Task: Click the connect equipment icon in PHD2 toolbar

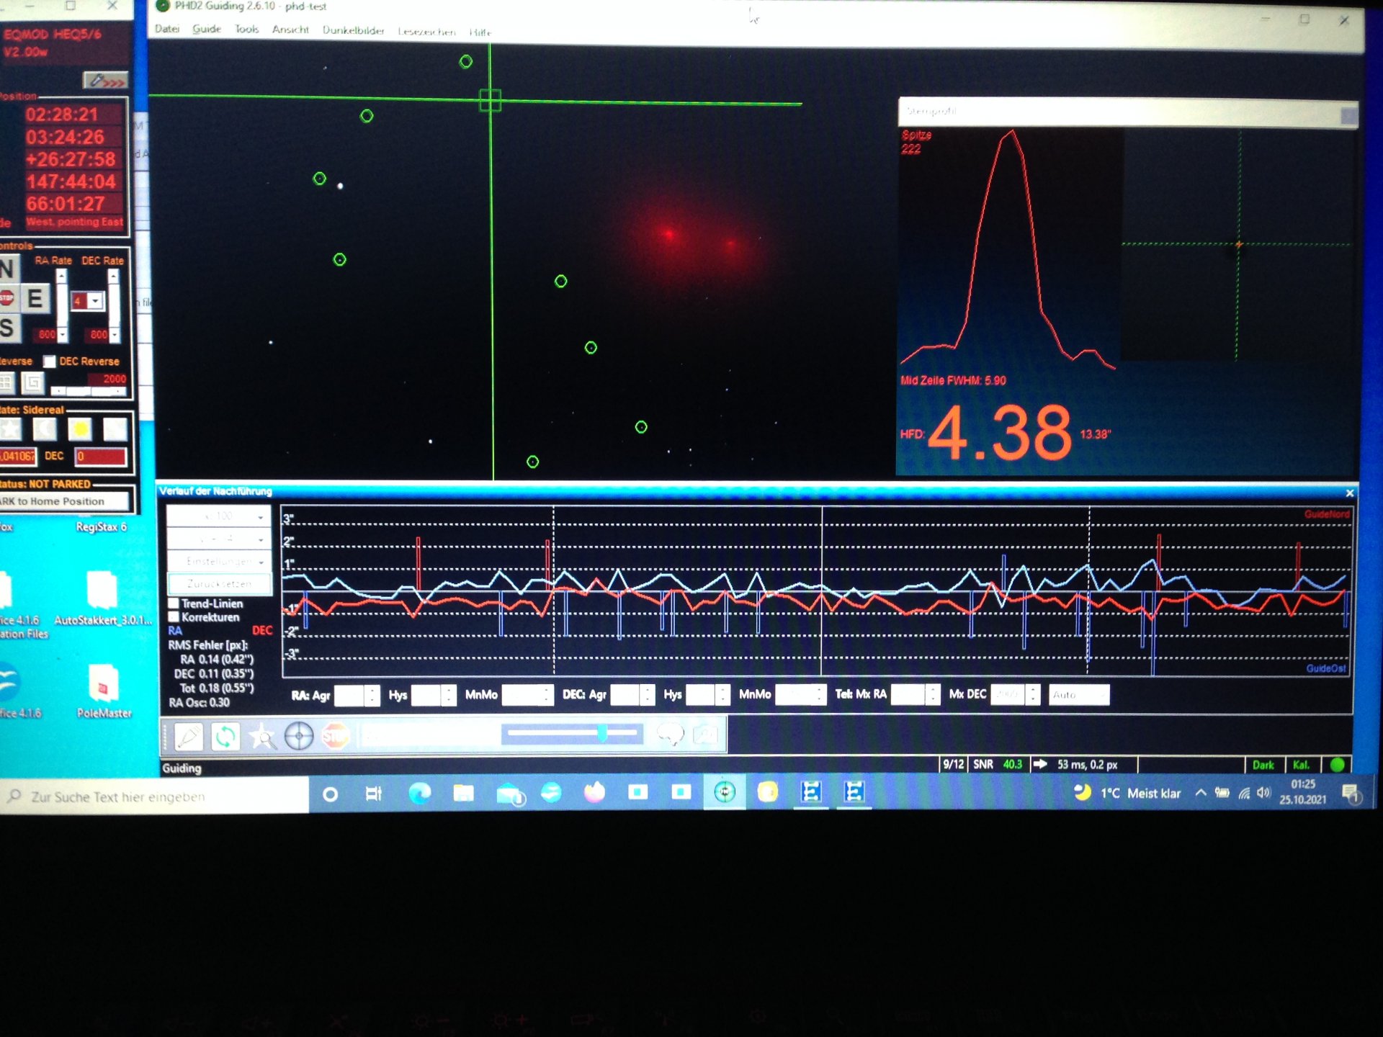Action: click(x=188, y=736)
